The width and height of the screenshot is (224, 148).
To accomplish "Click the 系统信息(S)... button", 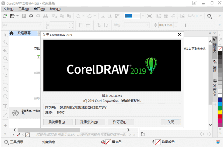I will pyautogui.click(x=58, y=122).
